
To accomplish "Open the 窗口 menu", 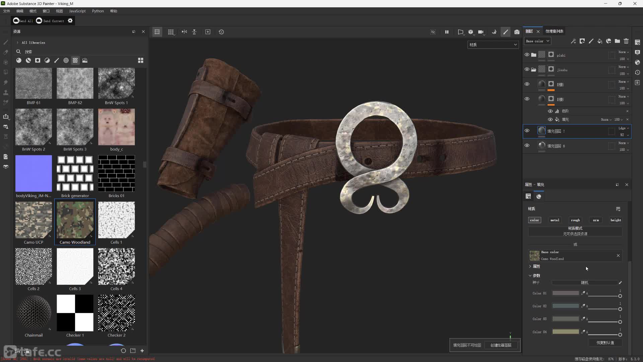I will coord(46,11).
